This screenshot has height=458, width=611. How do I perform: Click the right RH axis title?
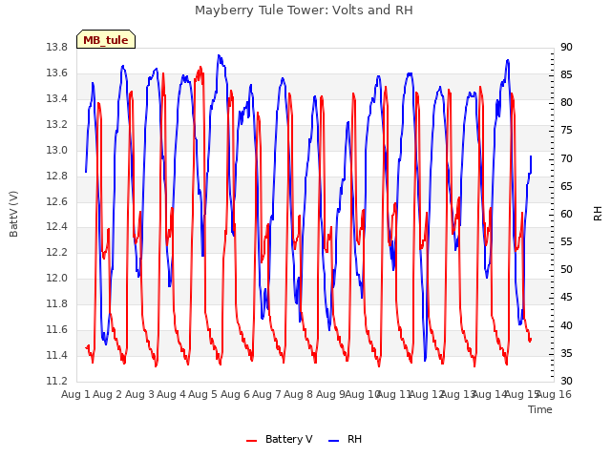tap(598, 214)
